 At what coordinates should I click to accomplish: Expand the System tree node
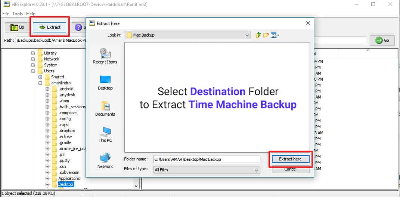click(x=33, y=65)
